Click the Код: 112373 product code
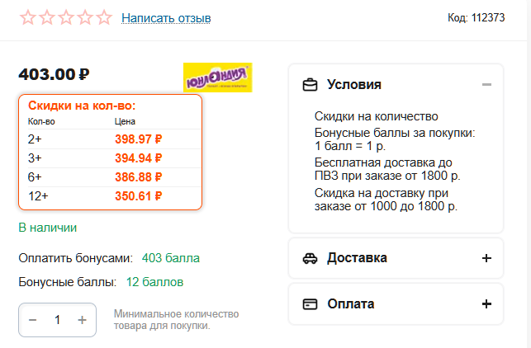 (x=476, y=17)
